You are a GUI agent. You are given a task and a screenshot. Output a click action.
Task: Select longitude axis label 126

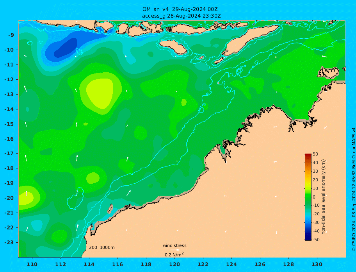click(x=260, y=265)
